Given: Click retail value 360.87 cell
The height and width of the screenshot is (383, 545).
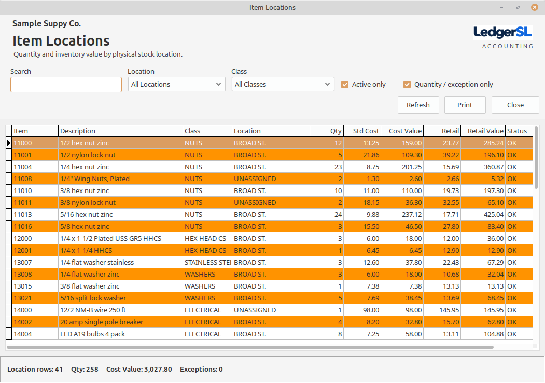Looking at the screenshot, I should point(483,167).
